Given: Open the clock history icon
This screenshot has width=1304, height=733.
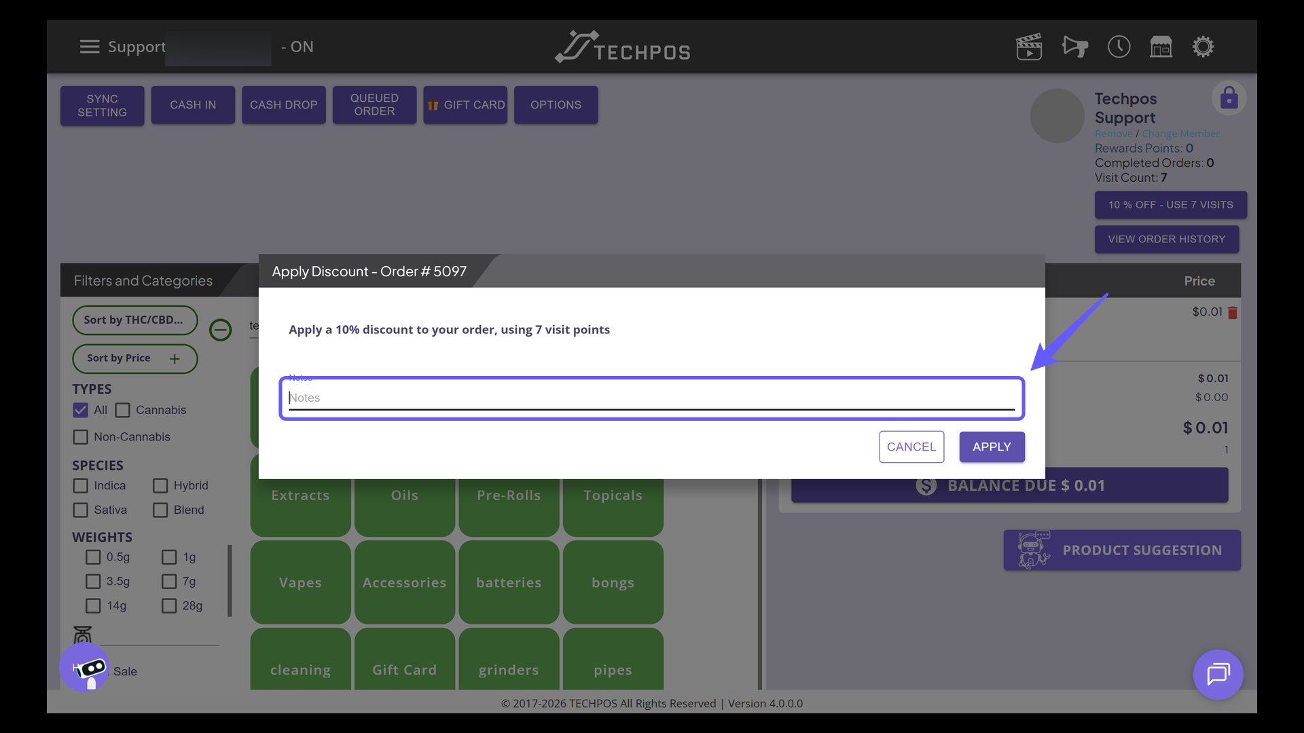Looking at the screenshot, I should pyautogui.click(x=1119, y=47).
